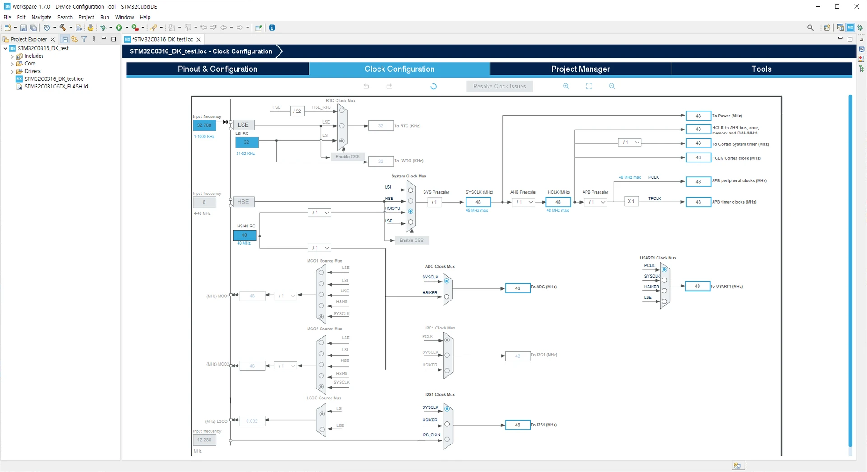Image resolution: width=867 pixels, height=472 pixels.
Task: Select HSE in System Clock Mux
Action: (x=410, y=201)
